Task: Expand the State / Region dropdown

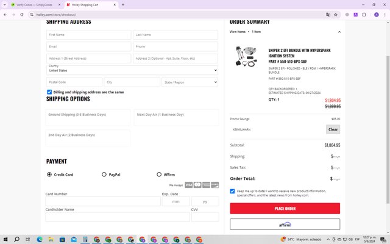Action: pos(190,82)
